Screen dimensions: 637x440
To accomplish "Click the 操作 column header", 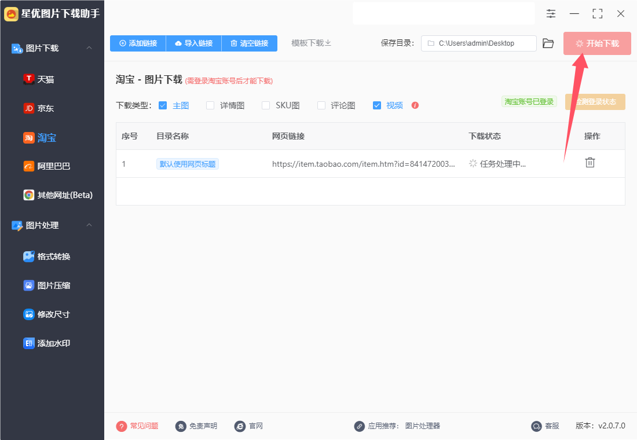I will [592, 136].
